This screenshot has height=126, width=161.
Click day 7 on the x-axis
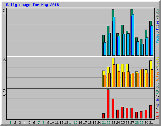(39, 123)
